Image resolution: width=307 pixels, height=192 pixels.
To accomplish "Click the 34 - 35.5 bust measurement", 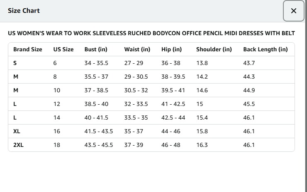I will tap(96, 63).
